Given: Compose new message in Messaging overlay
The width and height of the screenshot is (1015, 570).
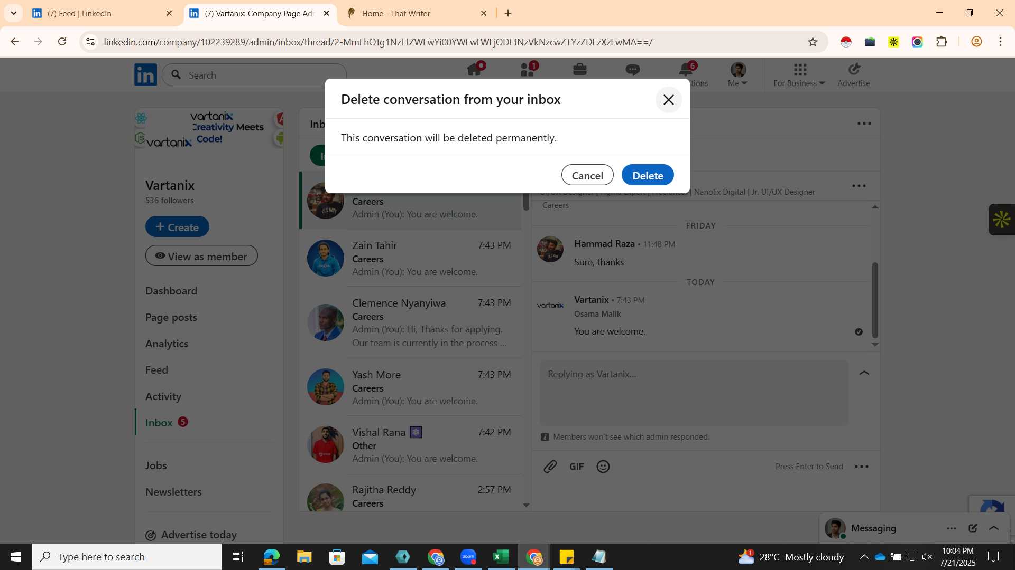Looking at the screenshot, I should tap(973, 528).
